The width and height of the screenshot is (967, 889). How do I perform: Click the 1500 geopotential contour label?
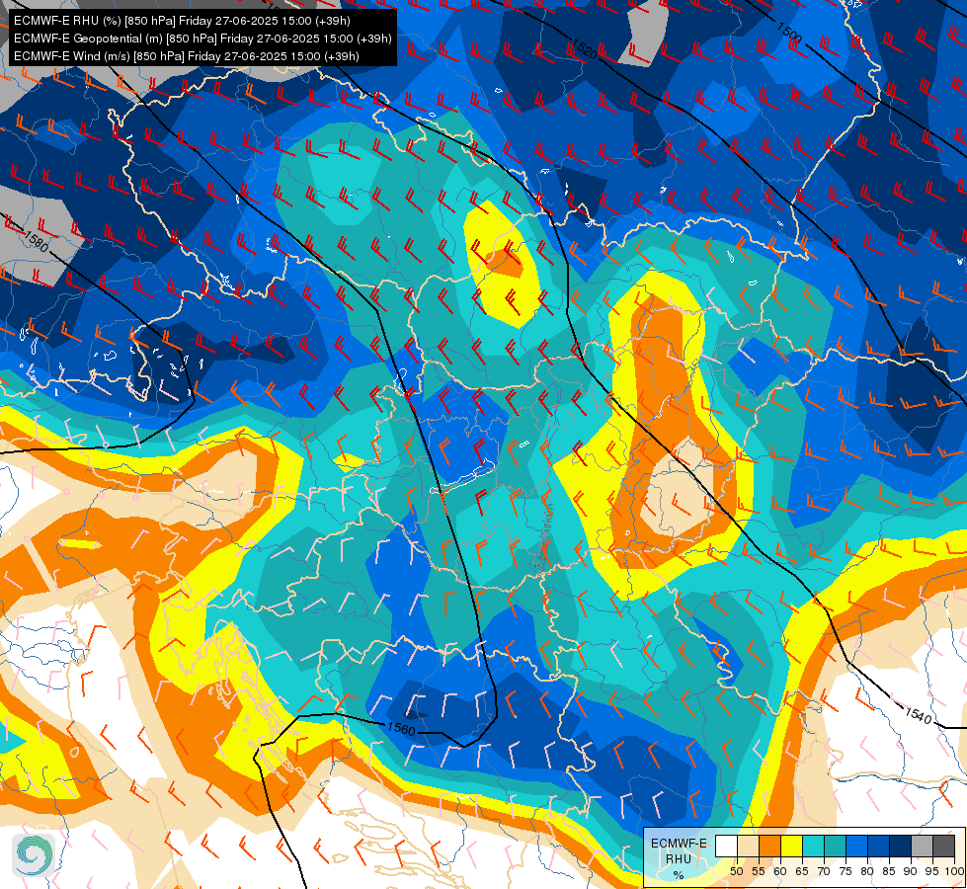coord(789,32)
